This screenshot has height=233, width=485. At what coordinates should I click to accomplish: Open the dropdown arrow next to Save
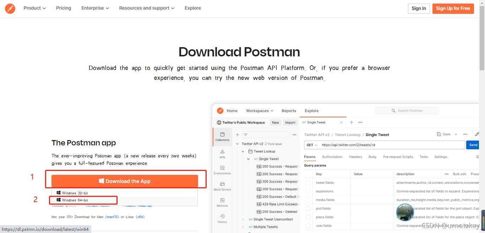(x=456, y=134)
